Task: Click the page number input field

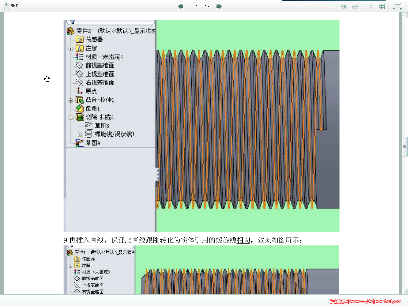Action: coord(196,6)
